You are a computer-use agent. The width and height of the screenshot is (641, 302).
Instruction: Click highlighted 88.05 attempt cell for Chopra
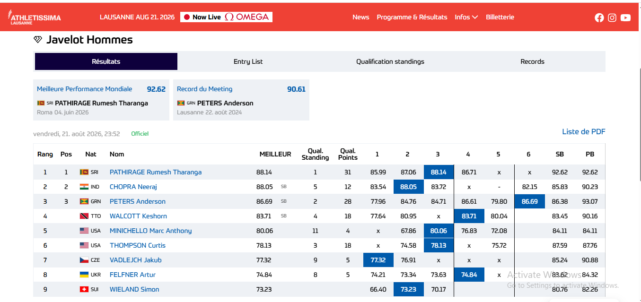pyautogui.click(x=408, y=187)
